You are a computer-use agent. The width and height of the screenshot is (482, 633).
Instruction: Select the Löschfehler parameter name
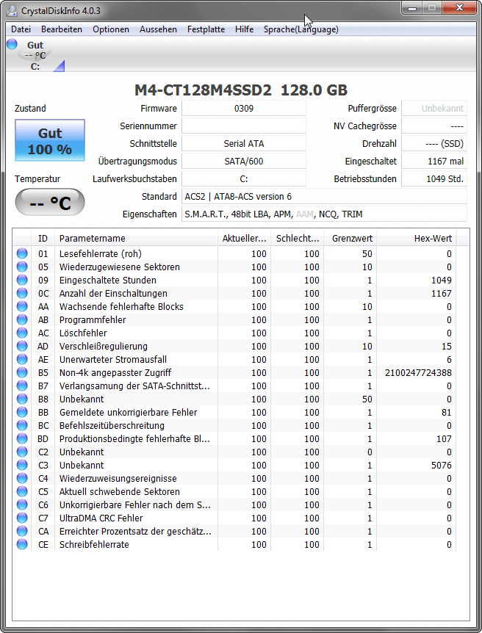(x=83, y=333)
